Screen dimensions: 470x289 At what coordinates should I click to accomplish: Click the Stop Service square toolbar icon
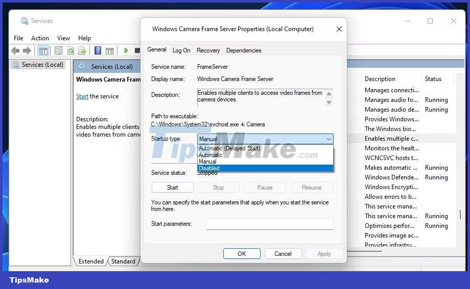click(x=137, y=50)
